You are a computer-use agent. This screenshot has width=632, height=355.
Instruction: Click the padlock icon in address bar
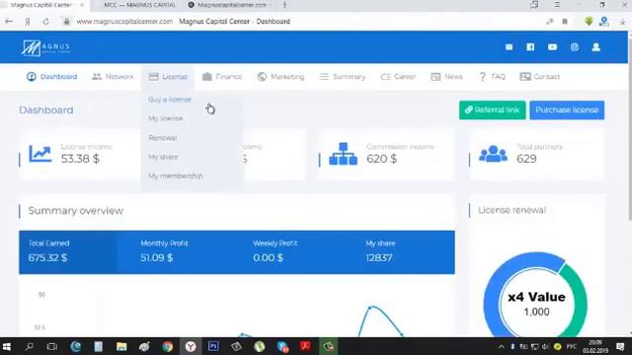point(67,22)
